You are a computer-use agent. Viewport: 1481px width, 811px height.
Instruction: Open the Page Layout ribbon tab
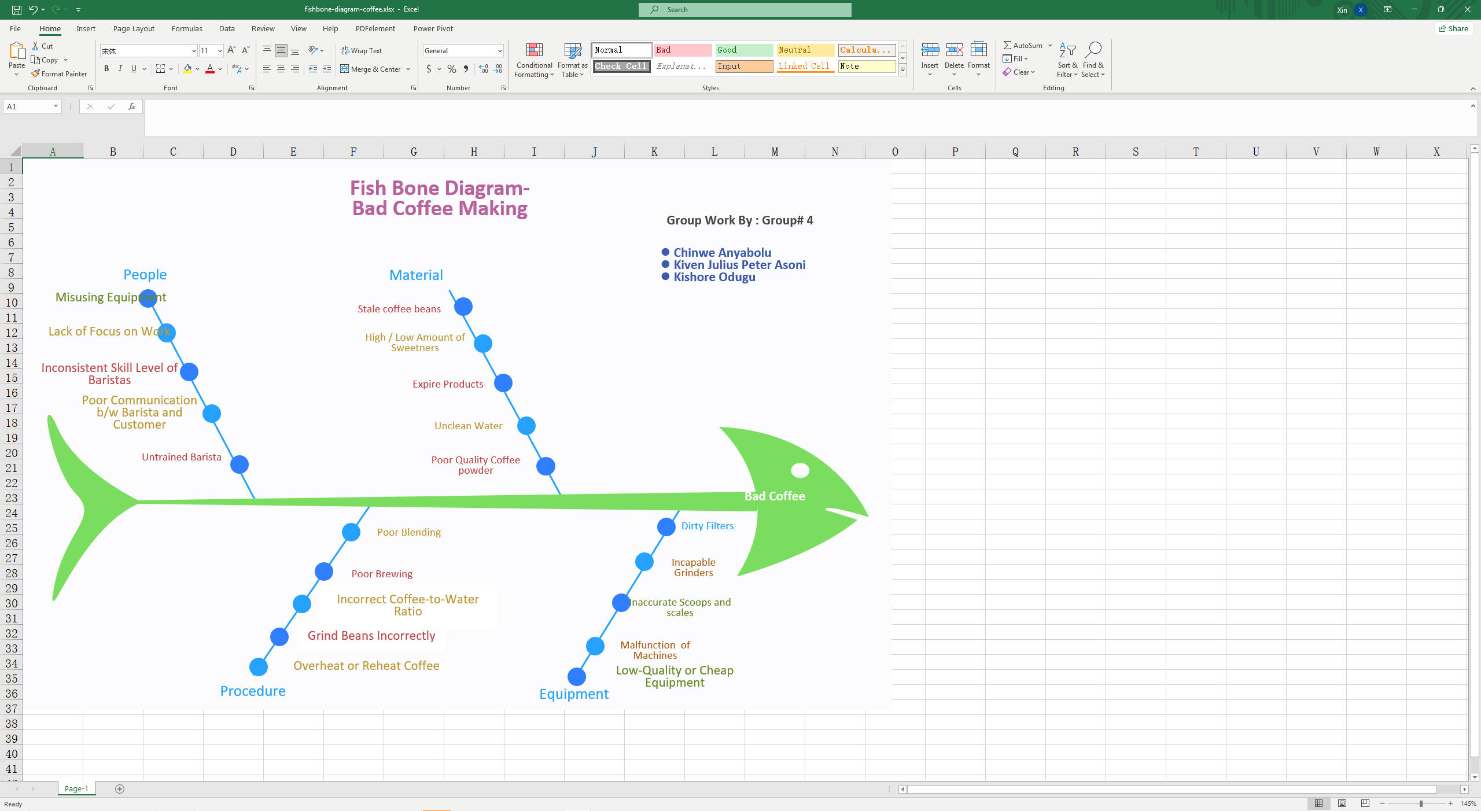point(134,28)
